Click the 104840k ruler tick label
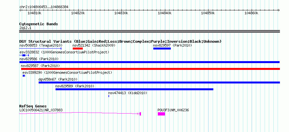Image resolution: width=289 pixels, height=132 pixels. tap(165, 13)
